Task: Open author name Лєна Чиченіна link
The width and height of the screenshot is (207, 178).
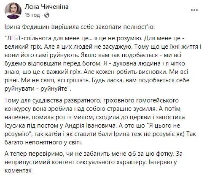Action: coord(46,7)
